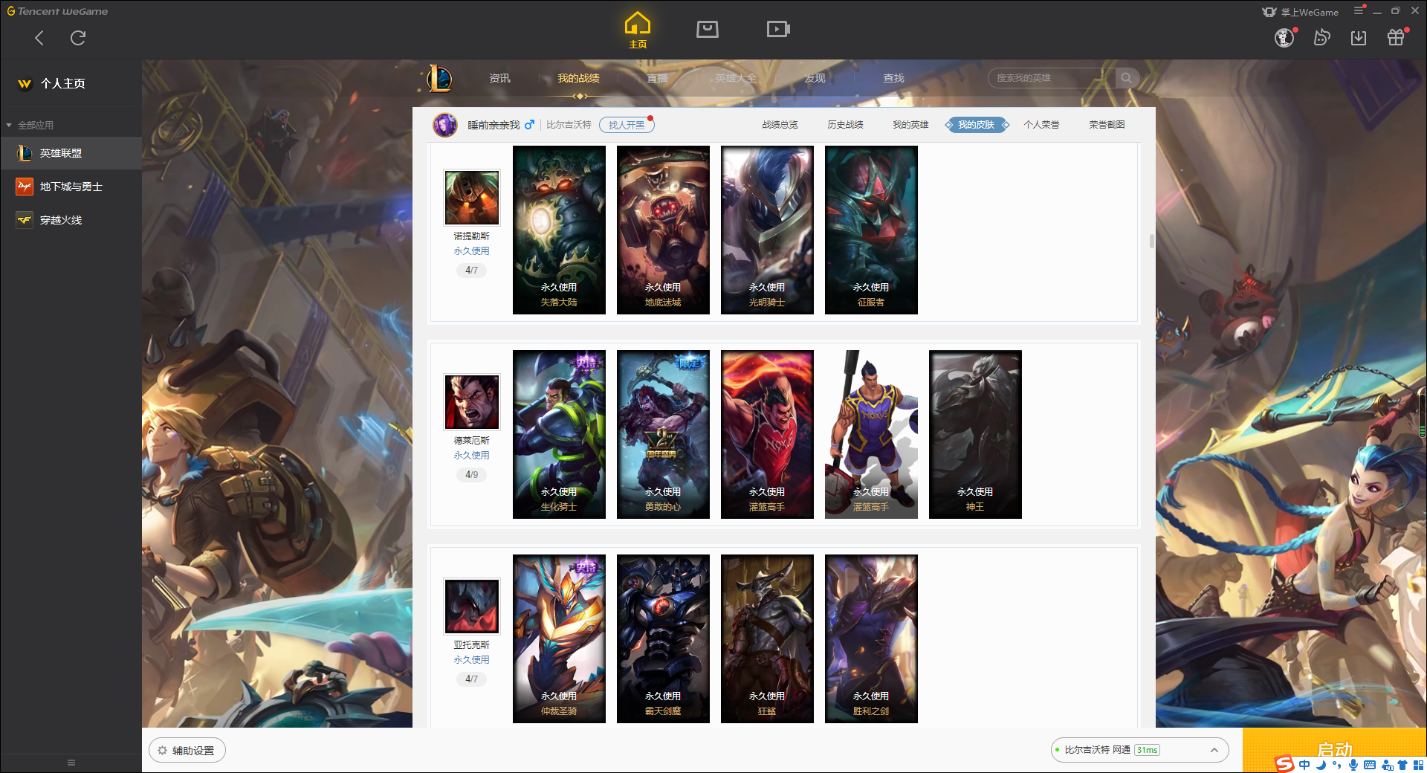The width and height of the screenshot is (1427, 773).
Task: Open the 发现 tab
Action: [x=815, y=78]
